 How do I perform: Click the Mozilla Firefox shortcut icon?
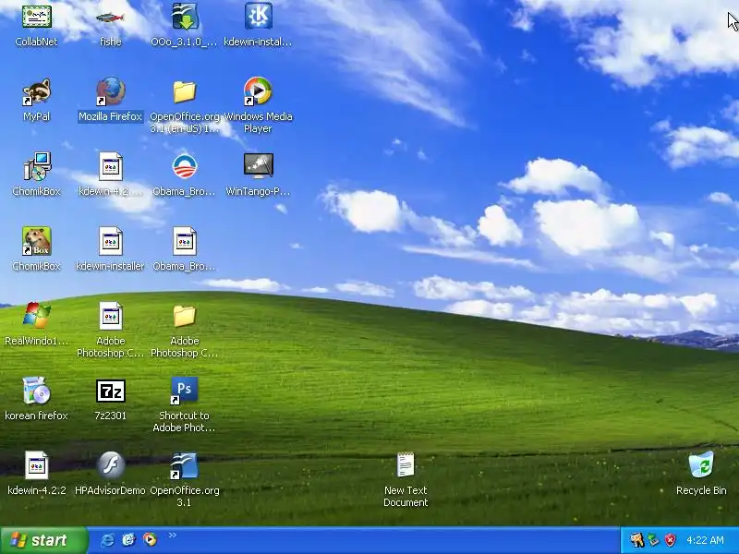click(x=110, y=91)
